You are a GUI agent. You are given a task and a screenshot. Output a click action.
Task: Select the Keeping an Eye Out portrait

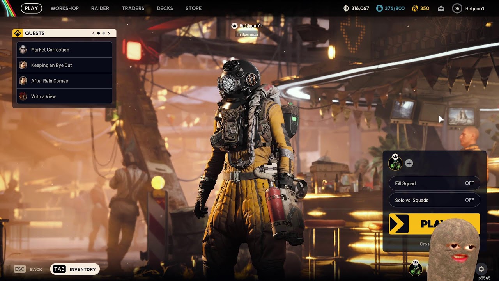(23, 65)
